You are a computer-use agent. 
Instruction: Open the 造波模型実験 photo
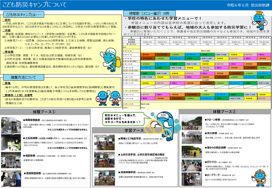(11, 179)
